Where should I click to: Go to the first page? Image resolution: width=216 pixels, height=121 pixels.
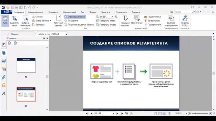pos(87,114)
